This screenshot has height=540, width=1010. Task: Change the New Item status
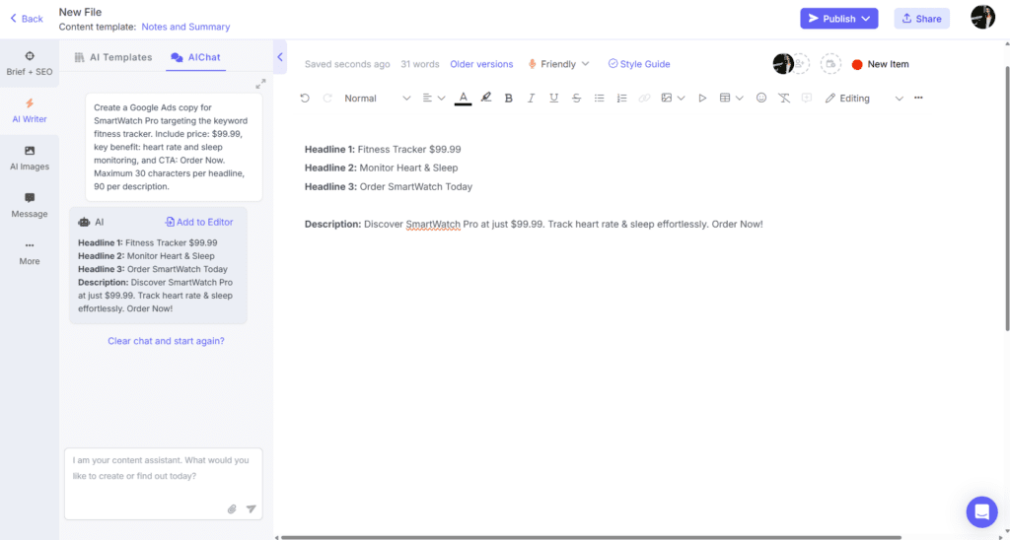(x=881, y=64)
